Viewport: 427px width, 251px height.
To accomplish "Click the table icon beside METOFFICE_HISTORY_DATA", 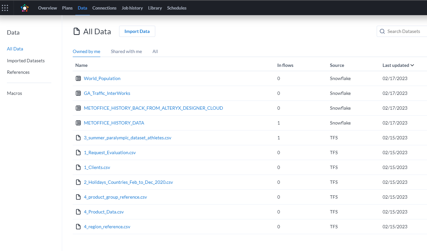I will click(78, 123).
